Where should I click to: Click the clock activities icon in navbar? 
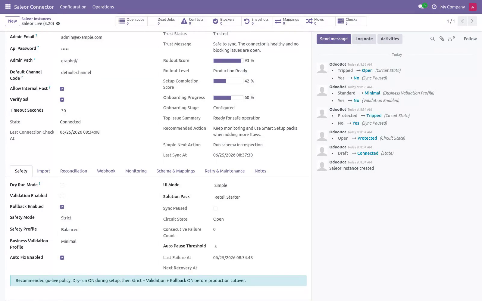tap(434, 7)
